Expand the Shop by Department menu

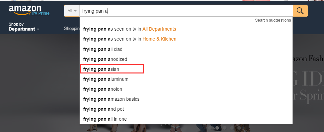(24, 27)
